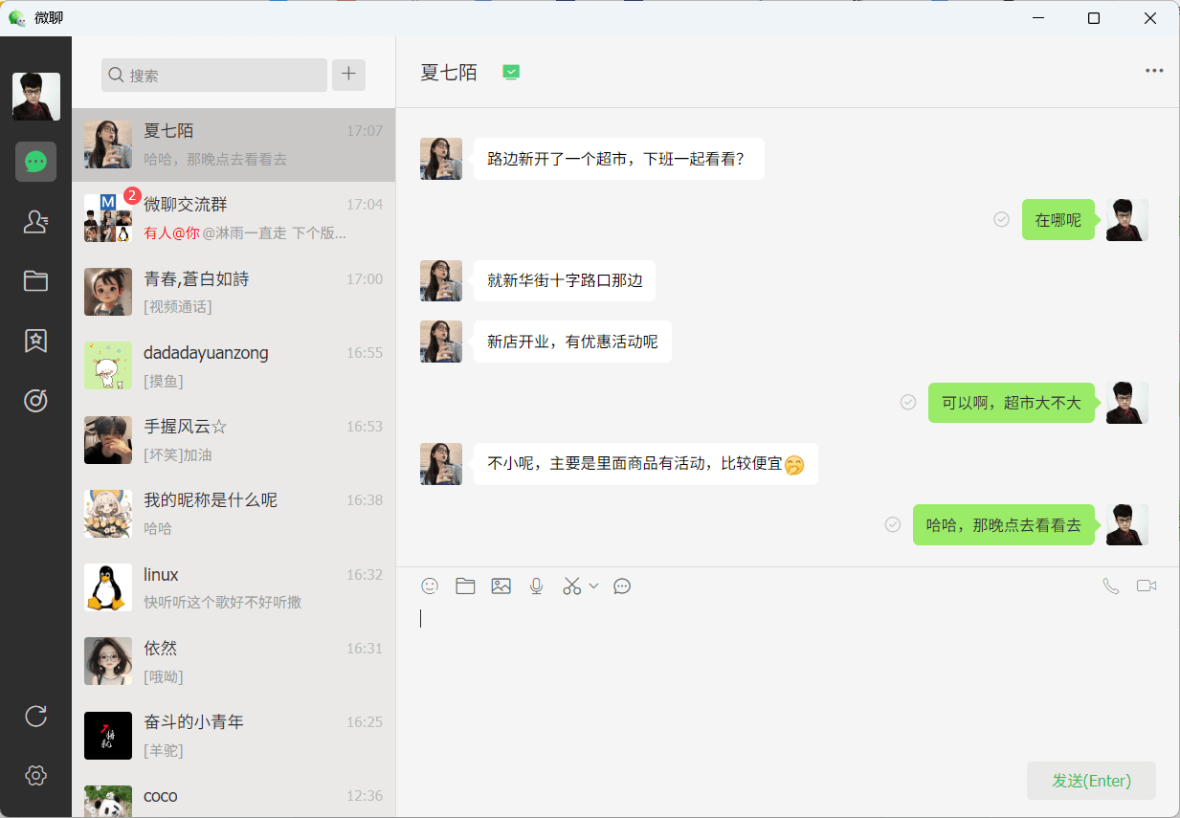Viewport: 1180px width, 818px height.
Task: Open the Moments channel icon in sidebar
Action: click(x=35, y=400)
